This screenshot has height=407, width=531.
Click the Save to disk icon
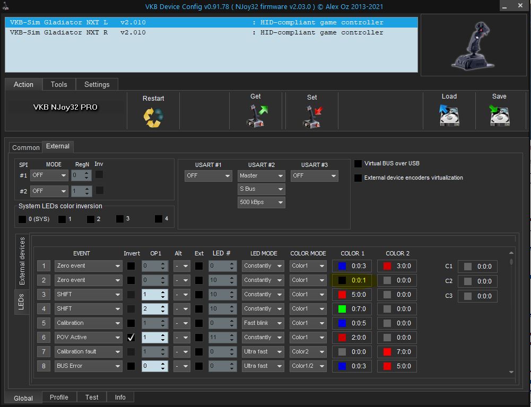pyautogui.click(x=500, y=115)
